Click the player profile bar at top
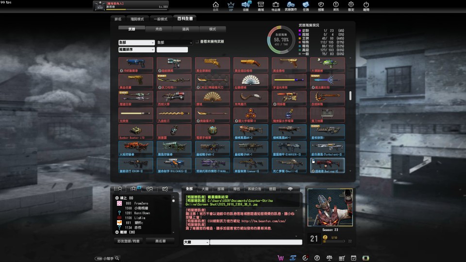Image resolution: width=466 pixels, height=262 pixels. (x=131, y=5)
